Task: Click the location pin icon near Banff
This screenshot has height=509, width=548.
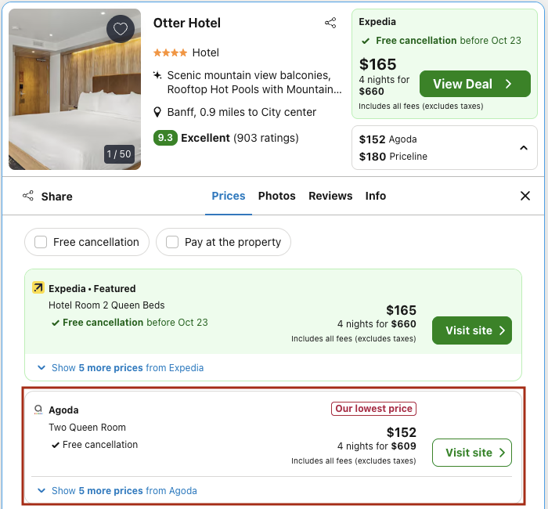Action: 158,112
